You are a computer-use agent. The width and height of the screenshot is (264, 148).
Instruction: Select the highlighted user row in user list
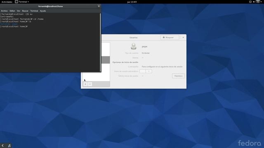(x=106, y=60)
